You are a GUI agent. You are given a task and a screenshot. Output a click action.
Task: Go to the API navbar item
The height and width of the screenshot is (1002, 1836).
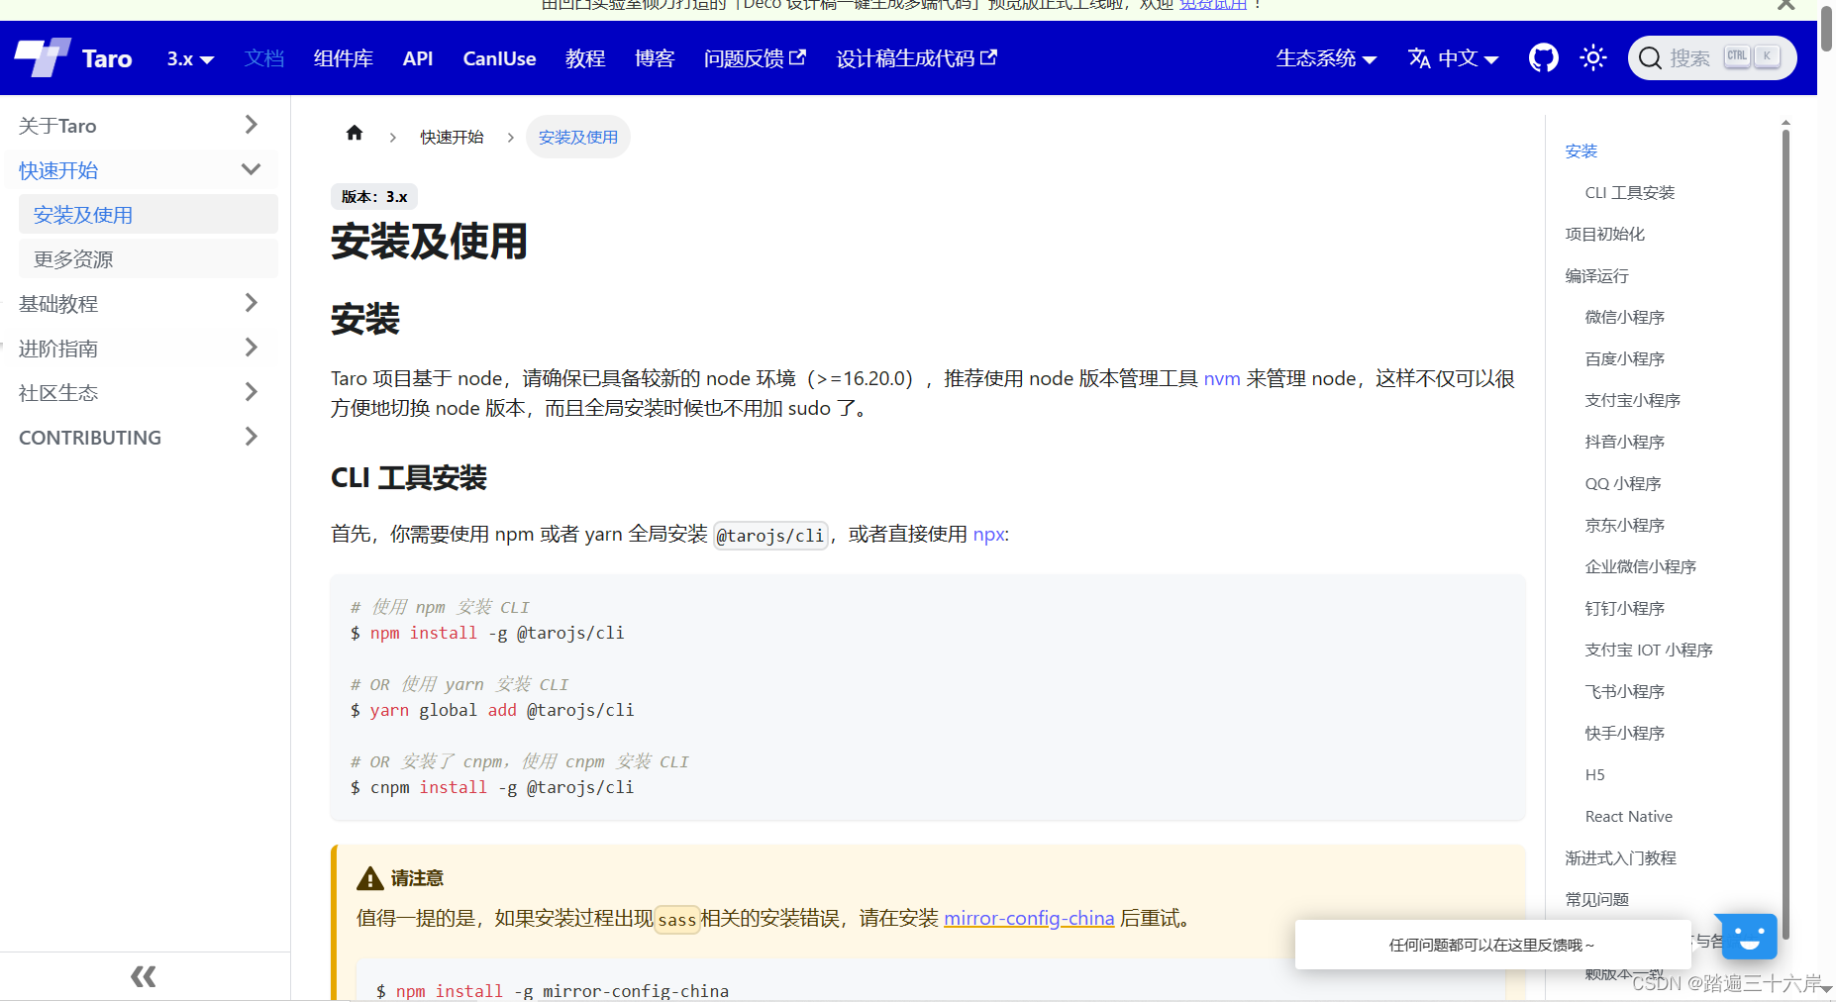tap(418, 58)
